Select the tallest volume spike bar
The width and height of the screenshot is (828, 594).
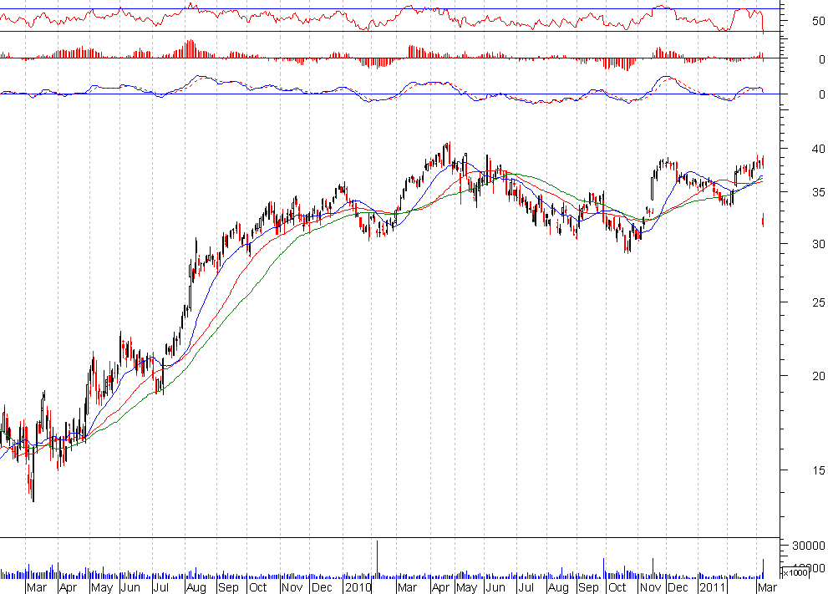point(377,560)
